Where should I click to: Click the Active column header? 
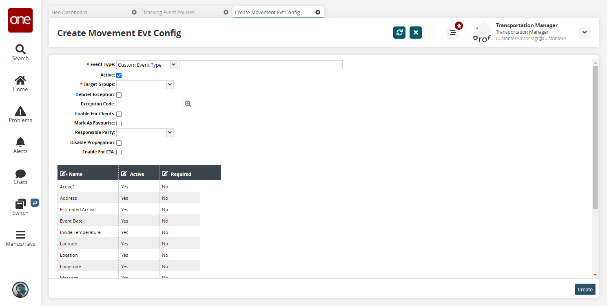[x=139, y=173]
